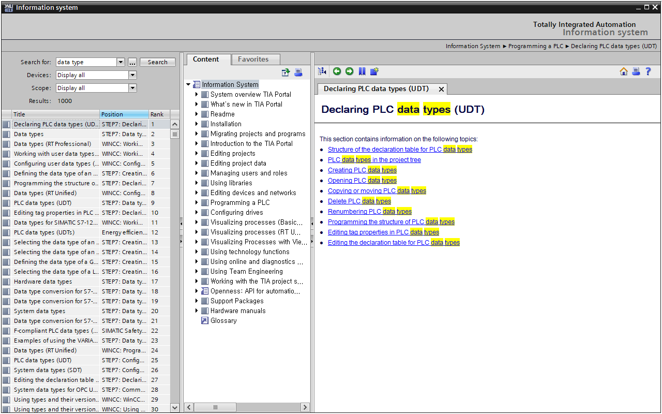Viewport: 662px width, 414px height.
Task: Sort results by the Title column header
Action: tap(55, 114)
